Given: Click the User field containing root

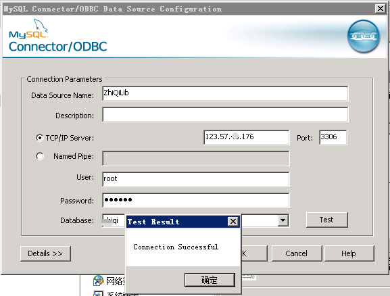Looking at the screenshot, I should click(196, 179).
